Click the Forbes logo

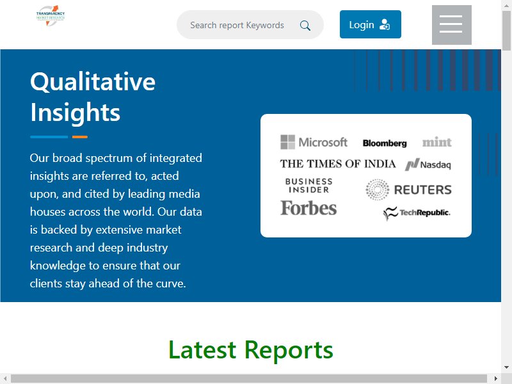308,208
